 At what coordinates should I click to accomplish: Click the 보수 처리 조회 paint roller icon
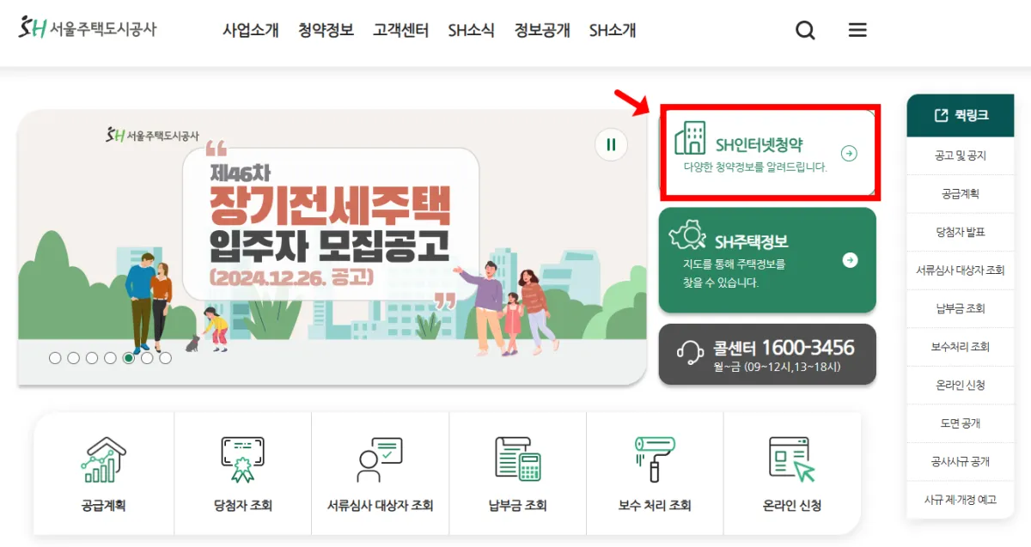[655, 459]
